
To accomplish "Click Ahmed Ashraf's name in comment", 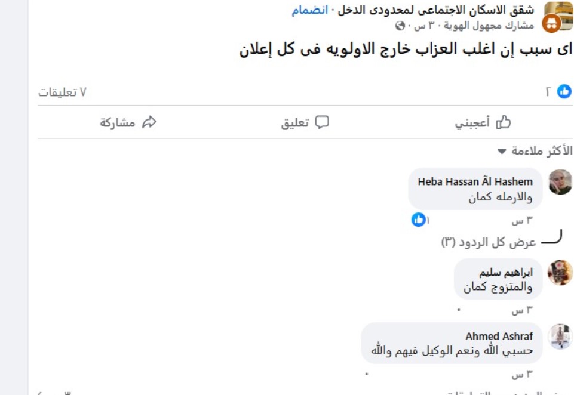I will click(499, 337).
